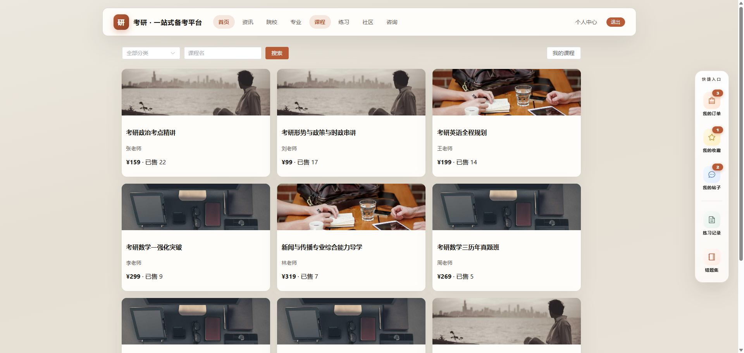Click the 错题集 label

(711, 270)
